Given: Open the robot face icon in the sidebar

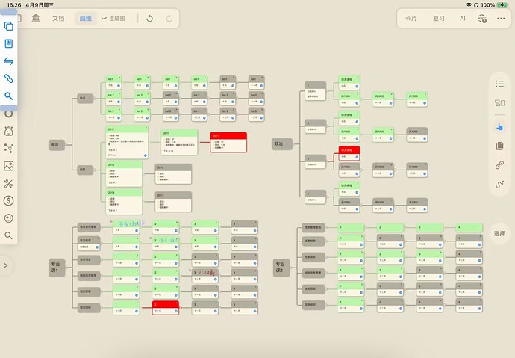Looking at the screenshot, I should click(x=8, y=132).
